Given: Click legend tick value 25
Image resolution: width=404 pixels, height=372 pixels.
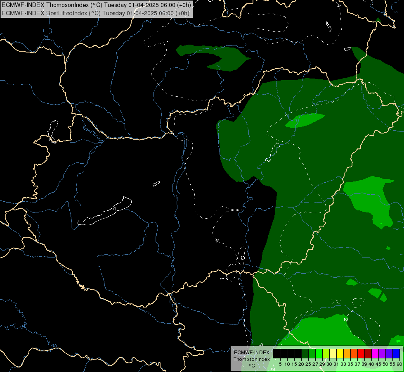Looking at the screenshot, I should [308, 364].
